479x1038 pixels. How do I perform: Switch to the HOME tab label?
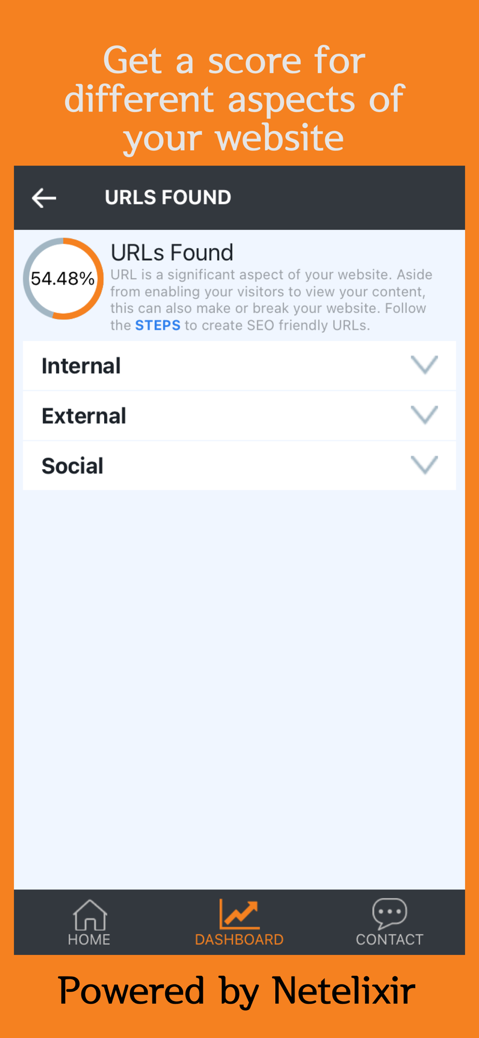point(89,939)
